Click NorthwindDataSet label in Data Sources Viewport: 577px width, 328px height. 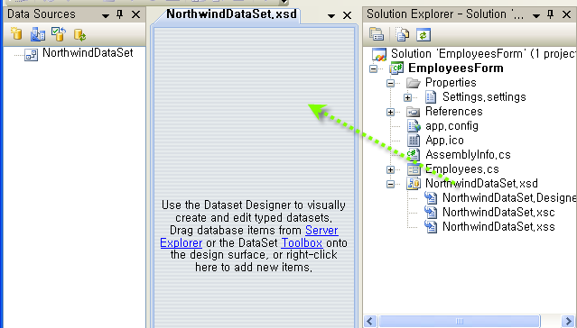[88, 53]
